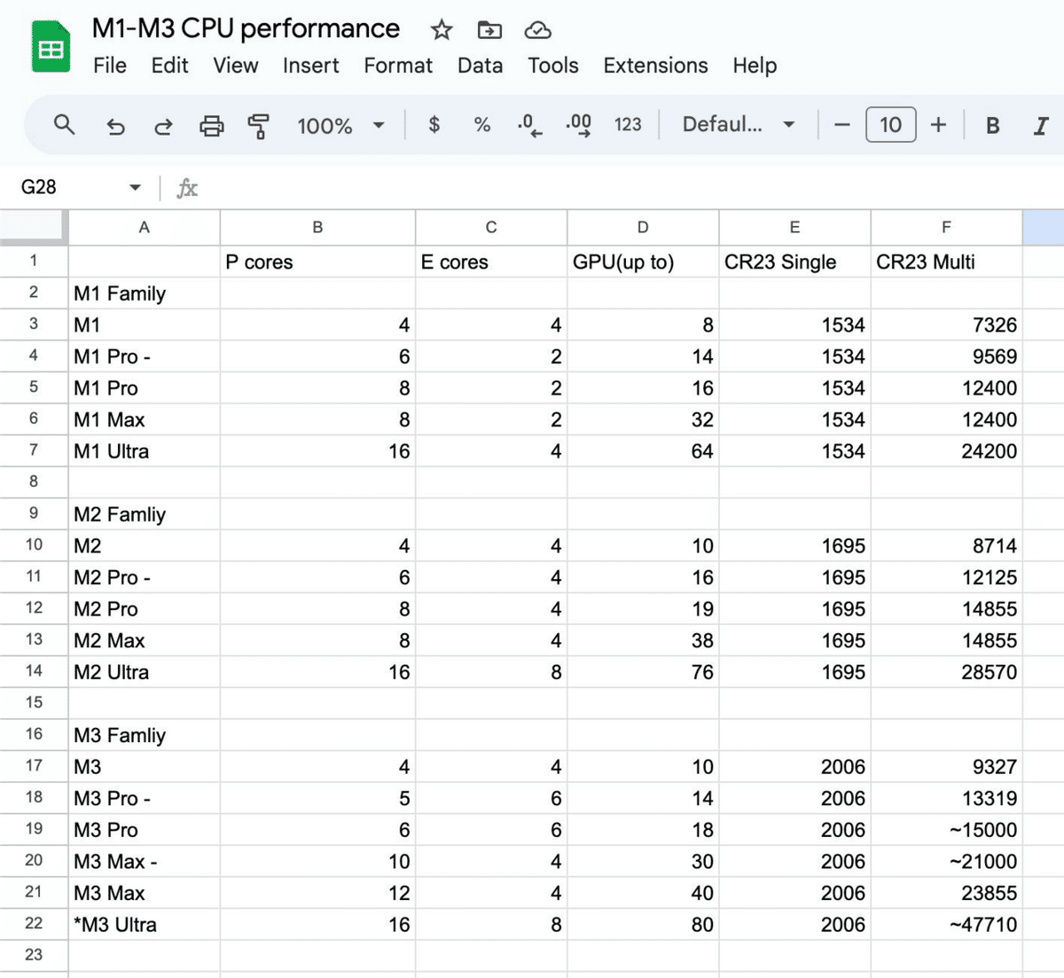Decrease decimal places
Image resolution: width=1064 pixels, height=978 pixels.
(x=529, y=126)
